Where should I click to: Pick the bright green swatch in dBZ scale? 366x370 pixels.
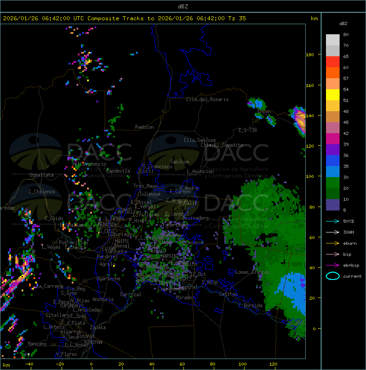pos(333,183)
